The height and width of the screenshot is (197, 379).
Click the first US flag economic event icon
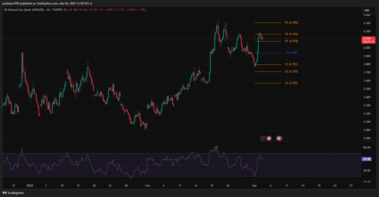click(x=269, y=138)
